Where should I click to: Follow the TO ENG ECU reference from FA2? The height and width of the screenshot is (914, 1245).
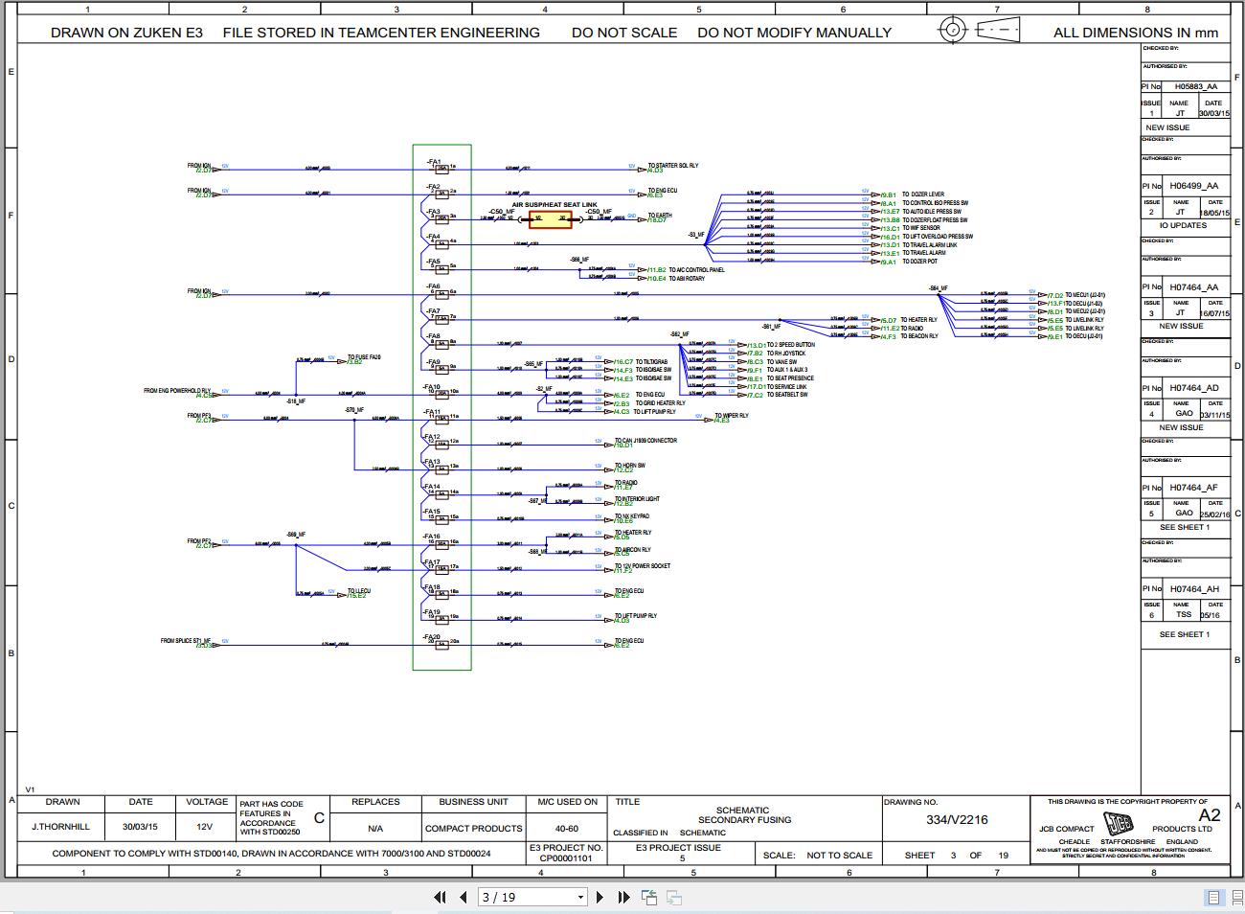[663, 191]
